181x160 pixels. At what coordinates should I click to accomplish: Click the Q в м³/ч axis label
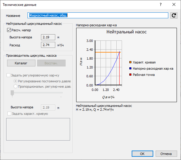tap(108, 97)
